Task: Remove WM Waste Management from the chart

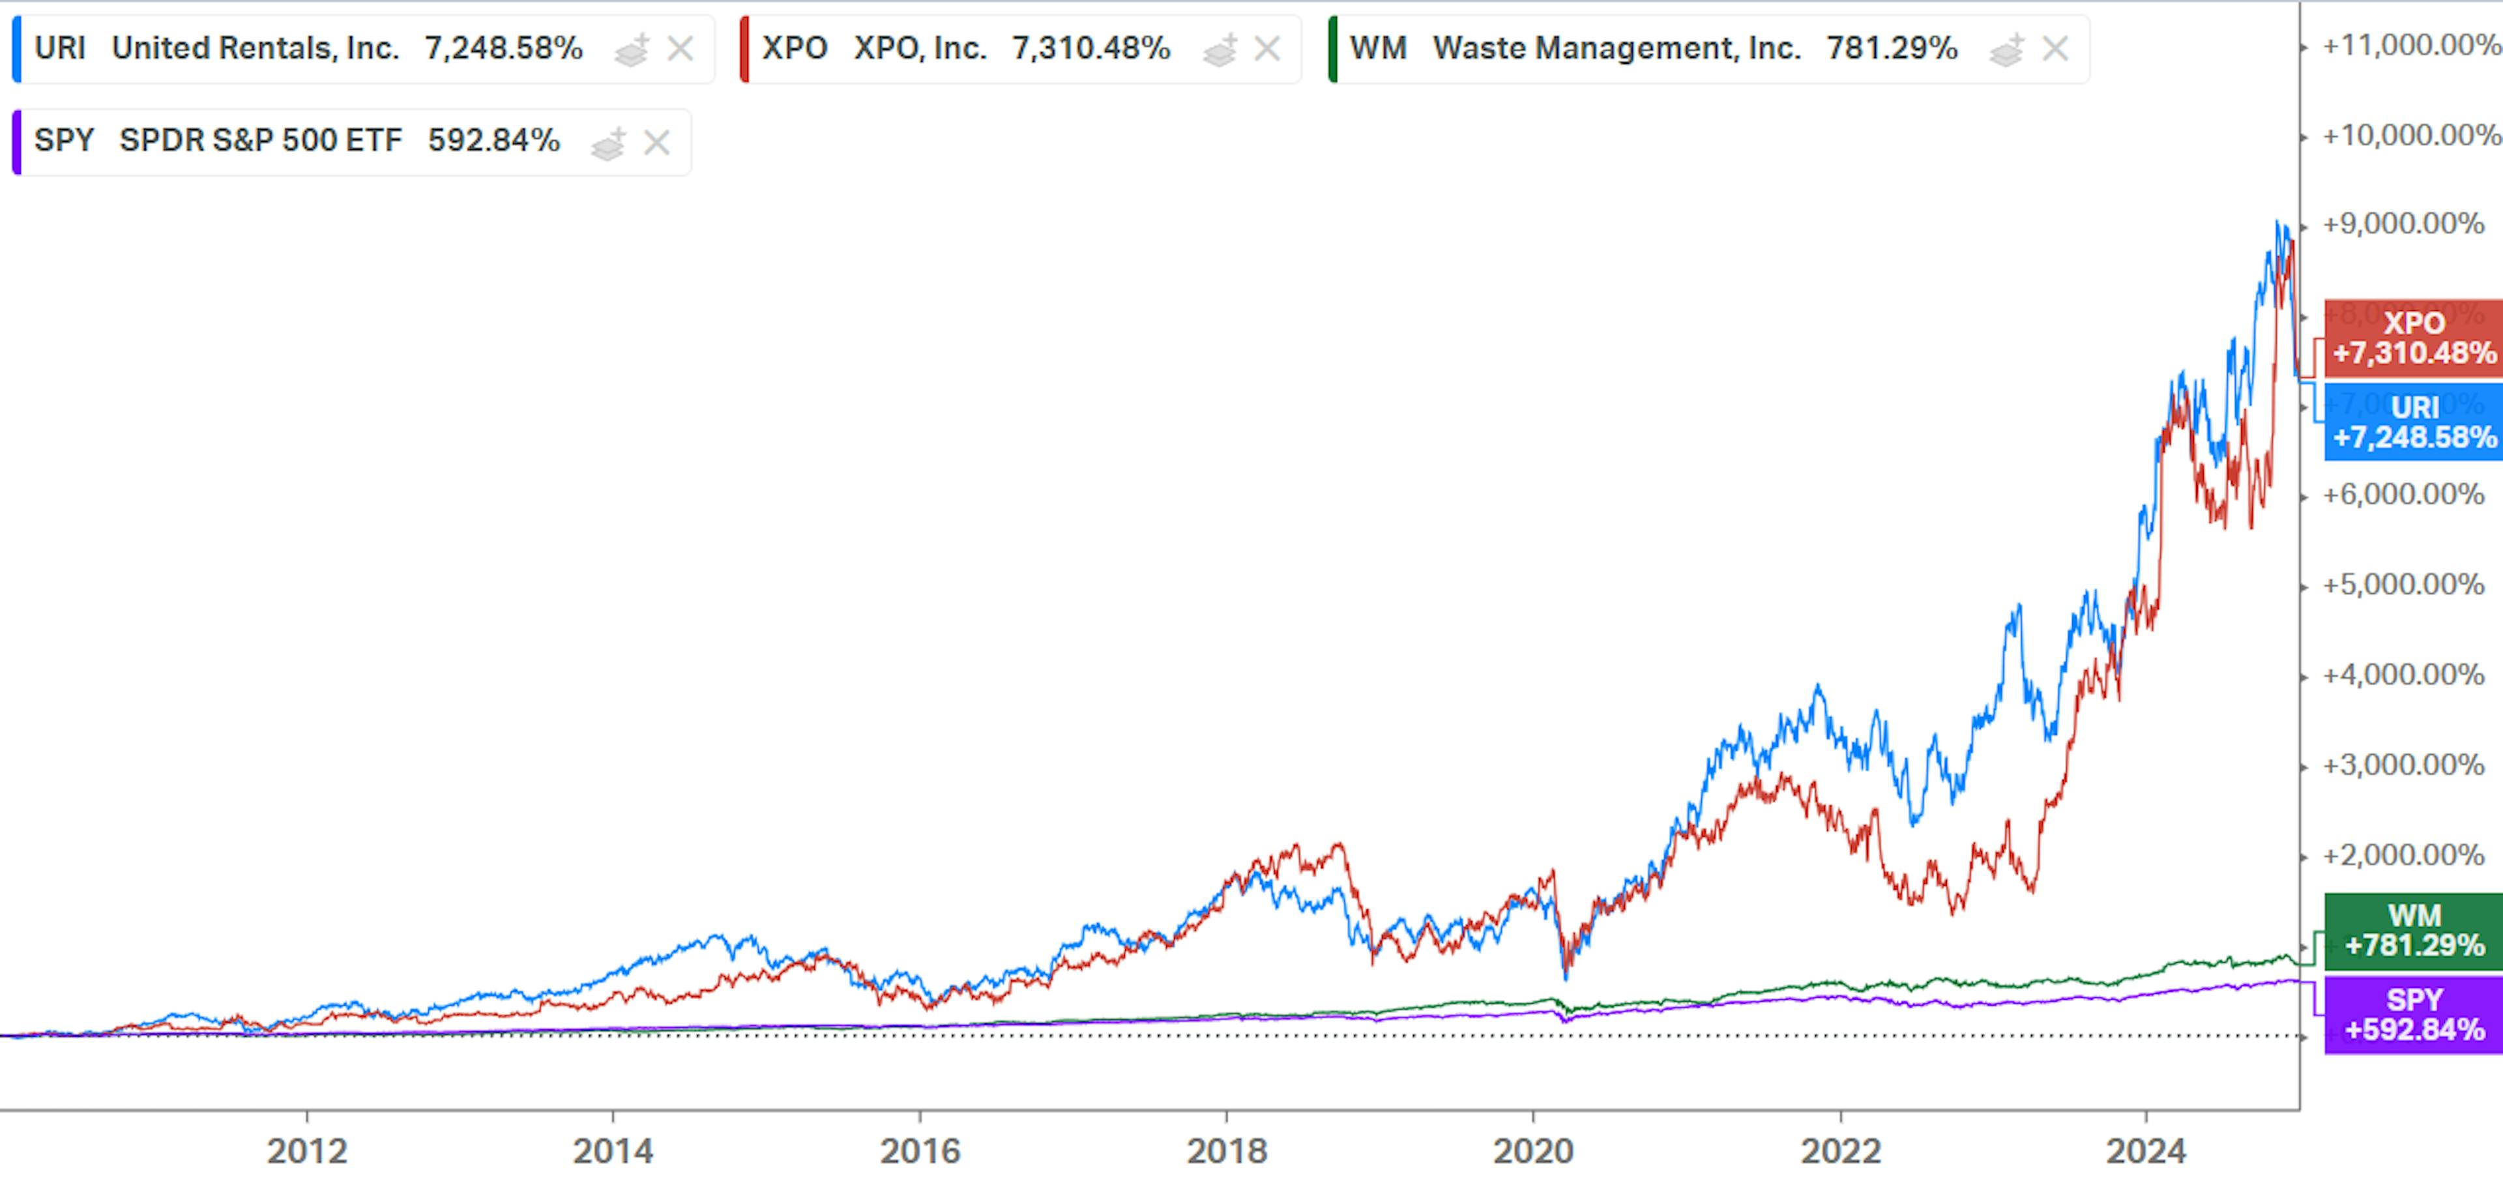Action: coord(2055,49)
